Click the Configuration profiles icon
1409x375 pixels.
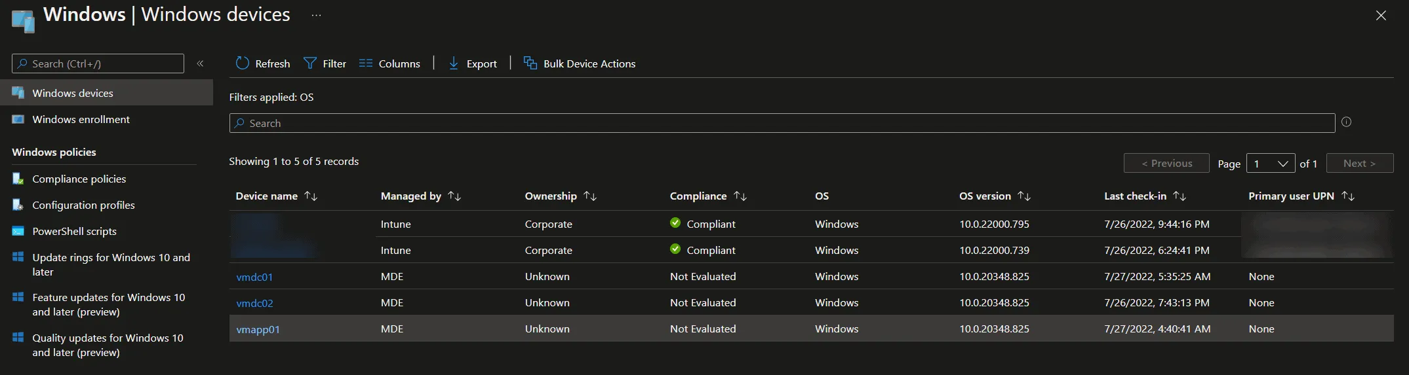click(x=18, y=205)
